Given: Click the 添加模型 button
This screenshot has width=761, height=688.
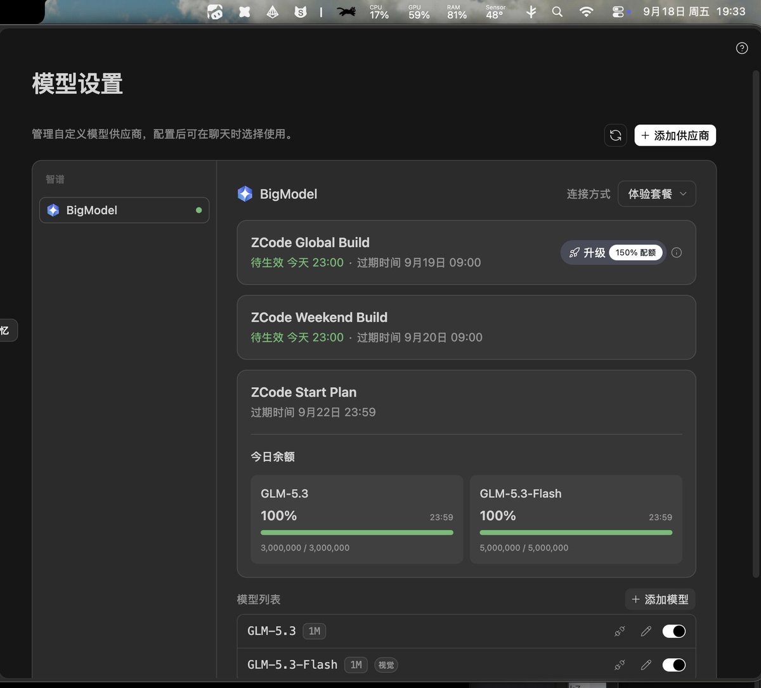Looking at the screenshot, I should tap(660, 599).
